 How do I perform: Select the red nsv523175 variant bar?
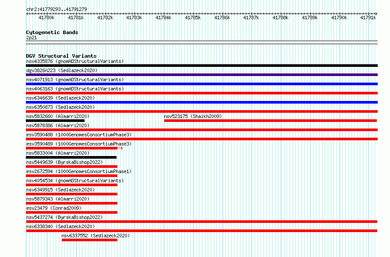270,121
